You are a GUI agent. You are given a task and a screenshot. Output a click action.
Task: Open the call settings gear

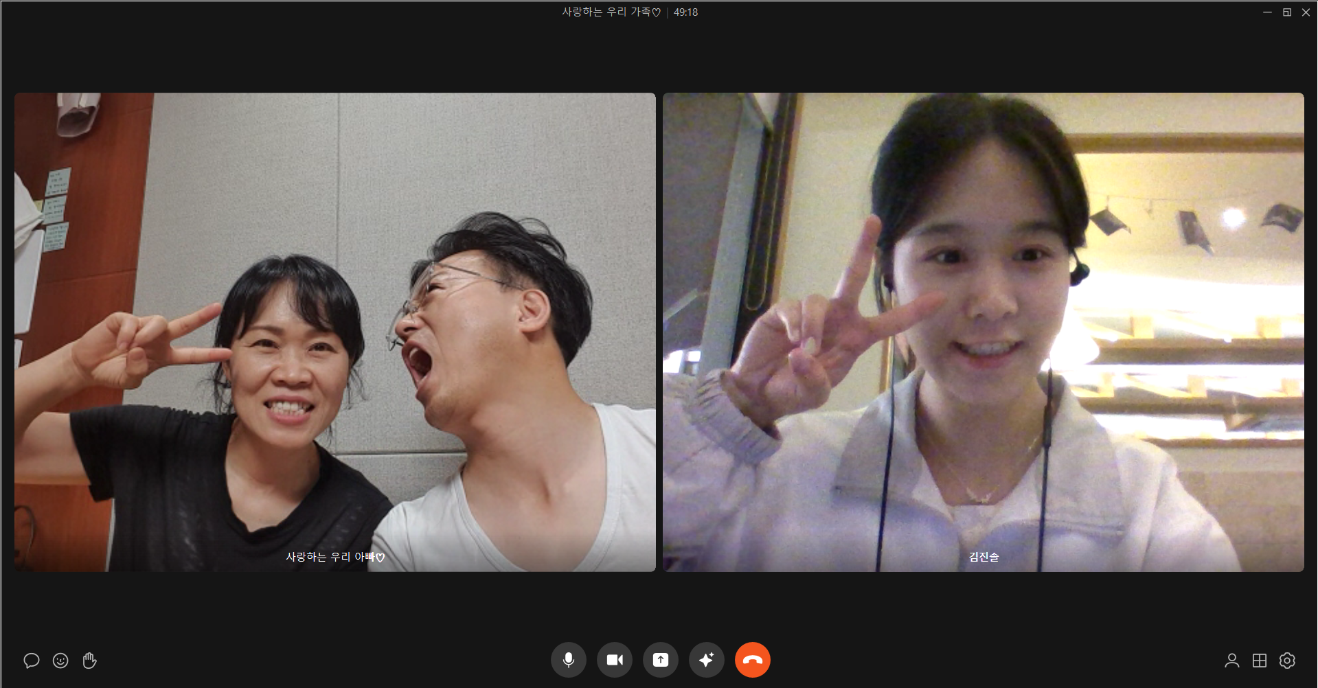click(x=1287, y=661)
